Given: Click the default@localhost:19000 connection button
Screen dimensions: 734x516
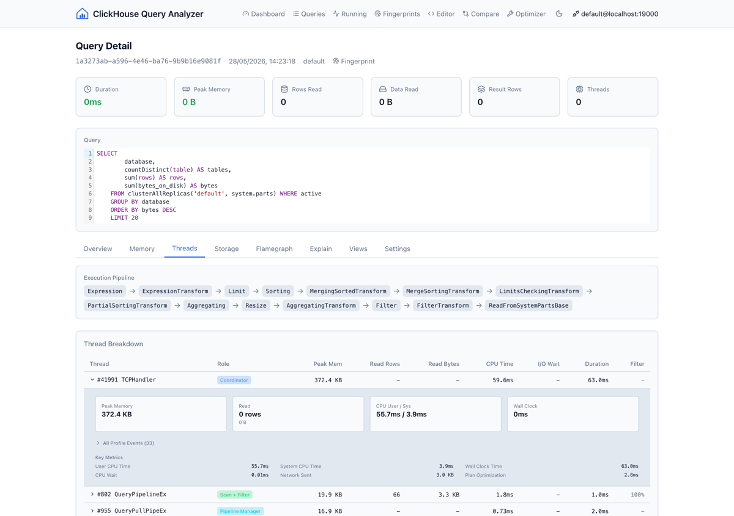Looking at the screenshot, I should click(x=615, y=13).
